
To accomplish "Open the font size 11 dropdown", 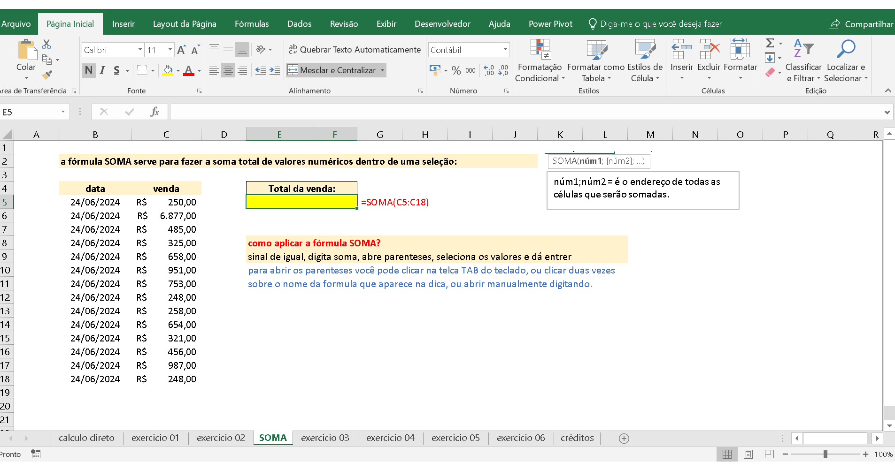I will coord(170,50).
